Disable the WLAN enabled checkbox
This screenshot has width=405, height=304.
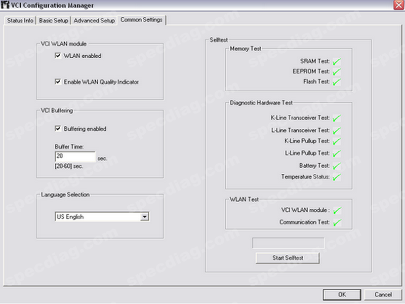point(58,56)
